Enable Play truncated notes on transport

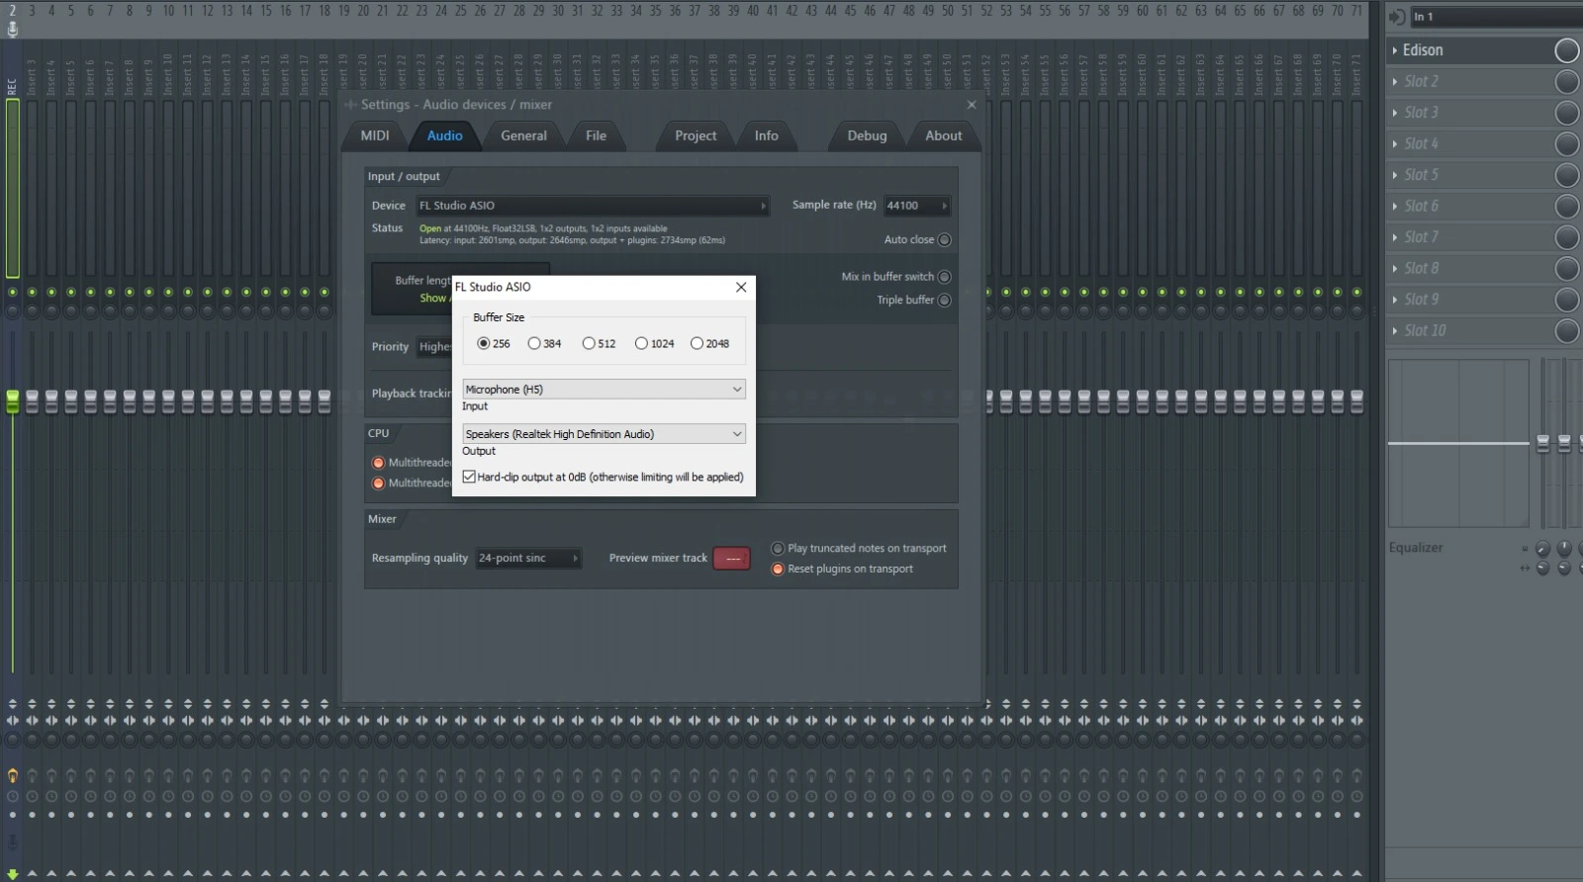click(778, 549)
